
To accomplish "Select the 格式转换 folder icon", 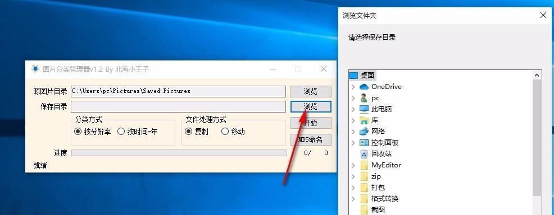I will pyautogui.click(x=364, y=199).
